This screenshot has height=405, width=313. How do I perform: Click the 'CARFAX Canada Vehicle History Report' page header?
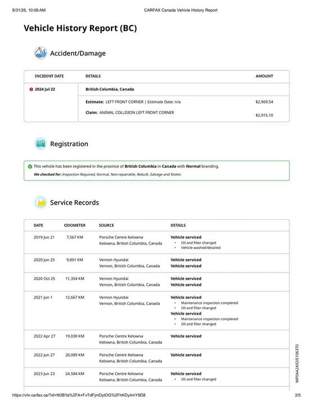coord(181,10)
